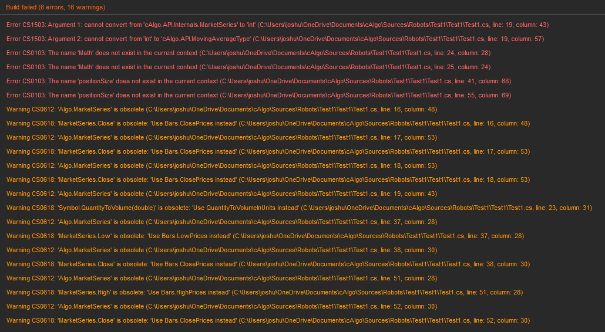Open the Symbol.QuantityToVolume obsolete warning
605x332 pixels.
[x=299, y=208]
